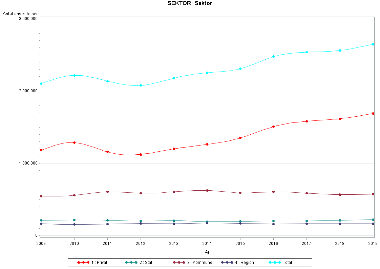
Task: Click the Privat data point for 2016
Action: [273, 127]
